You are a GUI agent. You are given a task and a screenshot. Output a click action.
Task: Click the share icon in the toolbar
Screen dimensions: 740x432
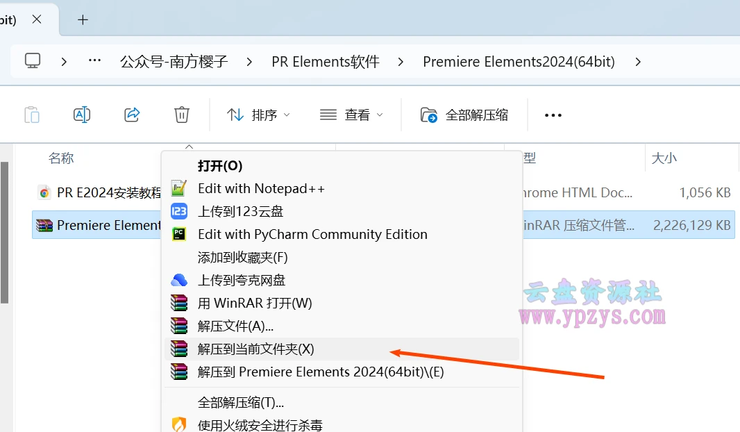point(132,115)
